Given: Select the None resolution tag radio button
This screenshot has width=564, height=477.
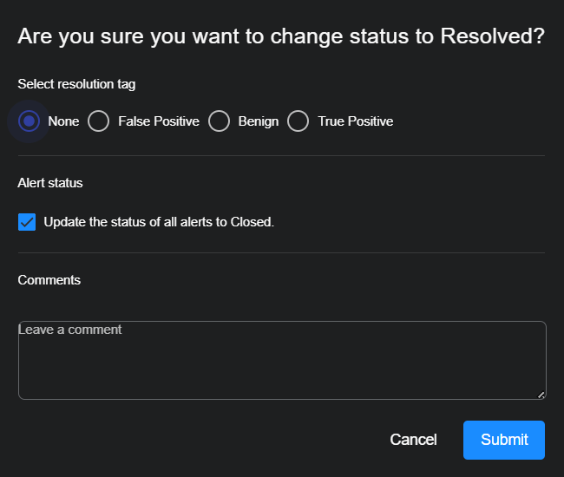Looking at the screenshot, I should (x=30, y=121).
